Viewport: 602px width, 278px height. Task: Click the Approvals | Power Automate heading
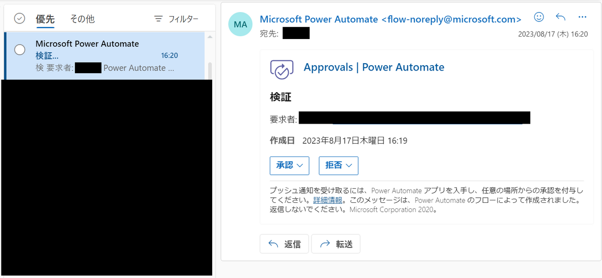[374, 67]
